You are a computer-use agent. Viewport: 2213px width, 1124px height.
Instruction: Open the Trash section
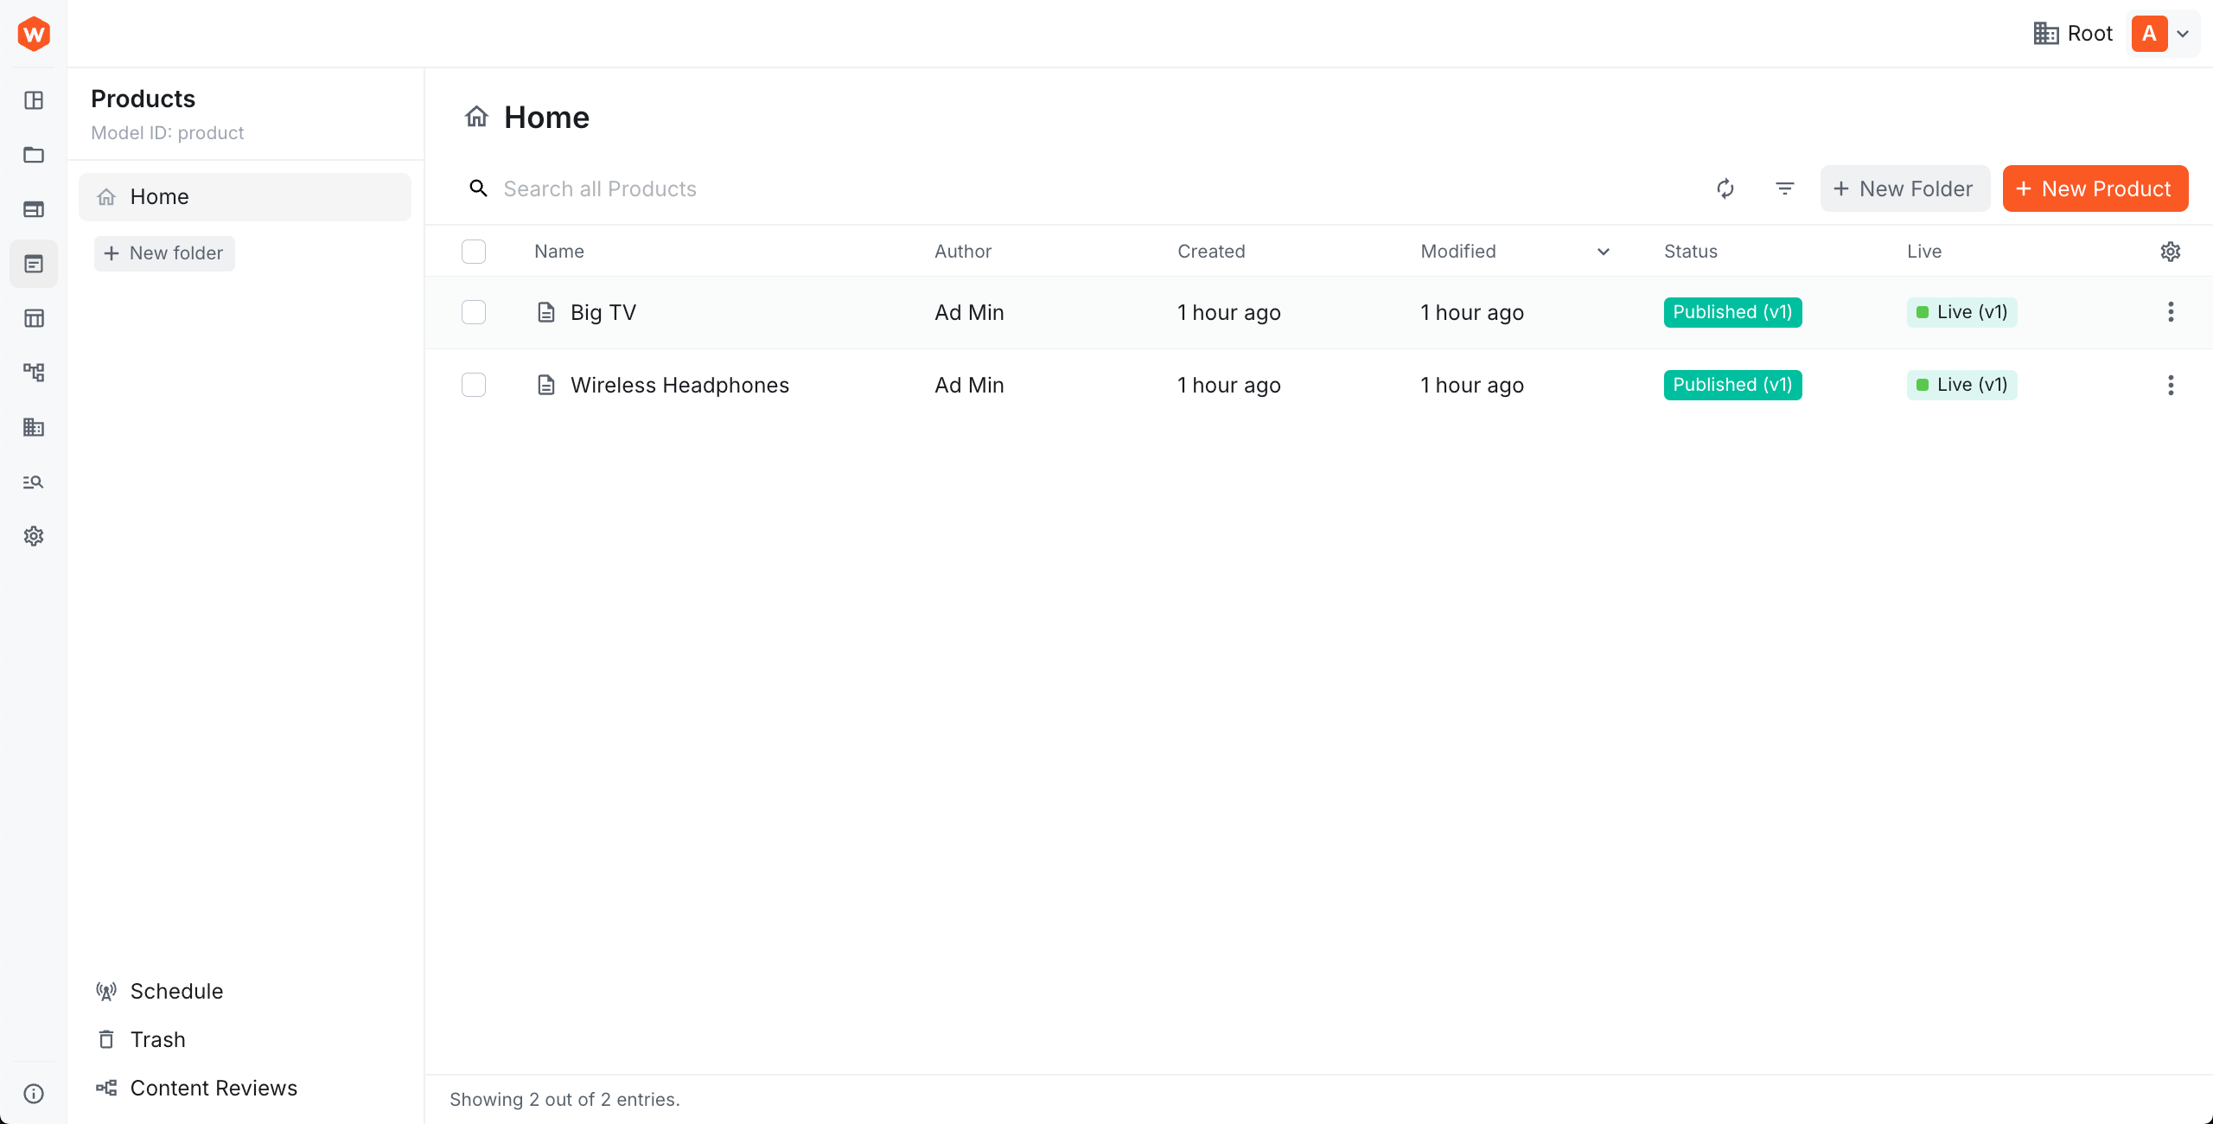(x=157, y=1039)
